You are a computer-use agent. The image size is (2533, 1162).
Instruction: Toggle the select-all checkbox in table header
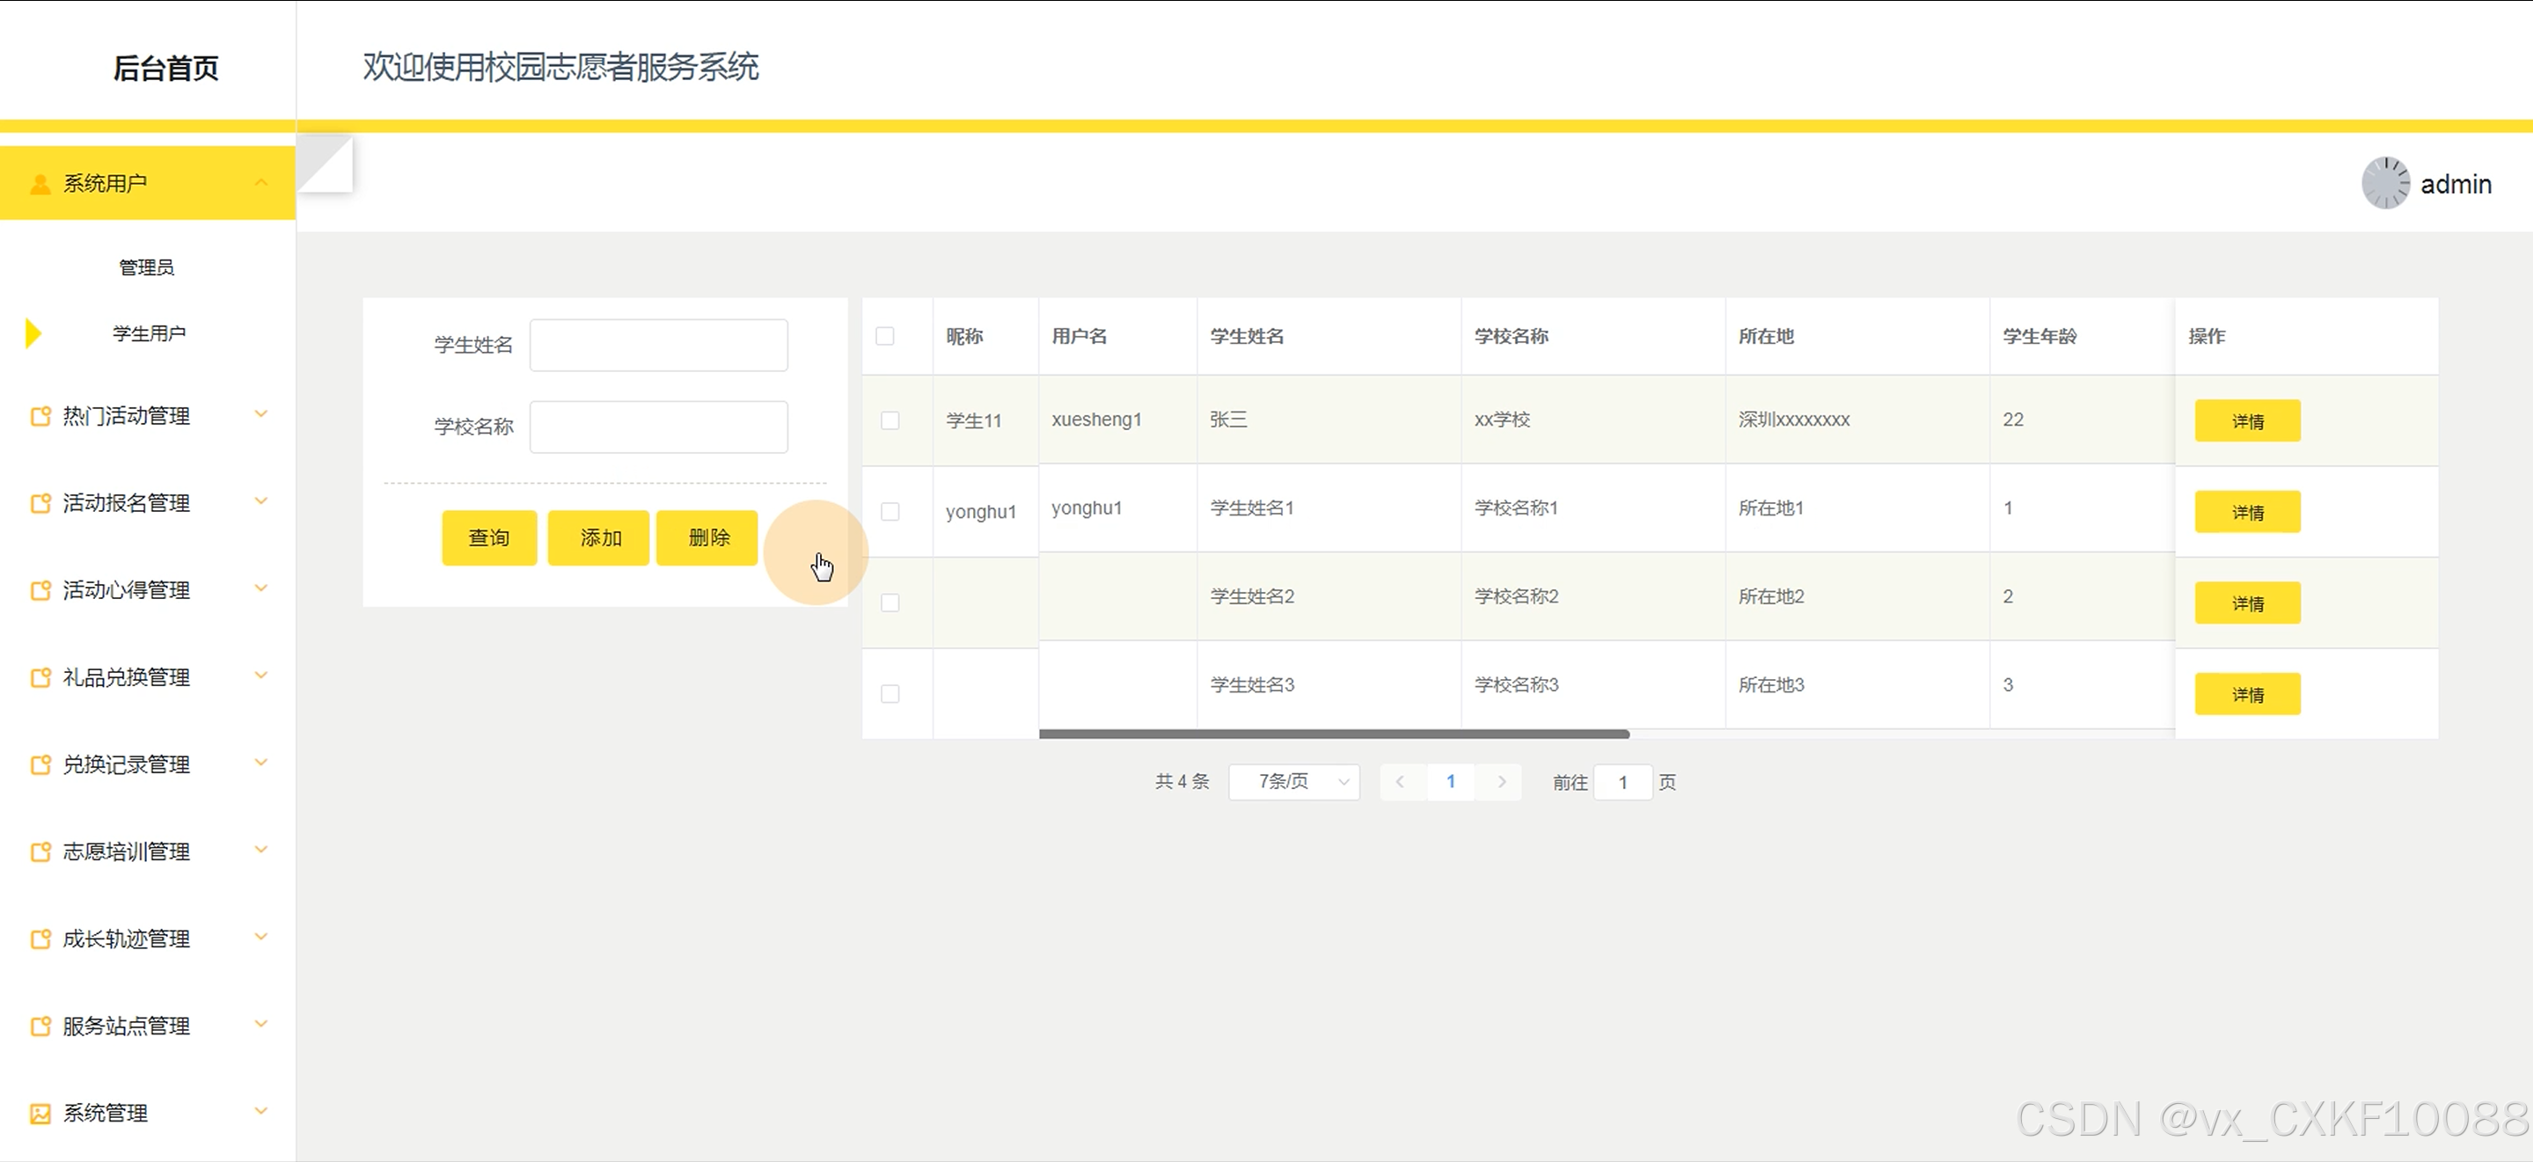pos(885,336)
